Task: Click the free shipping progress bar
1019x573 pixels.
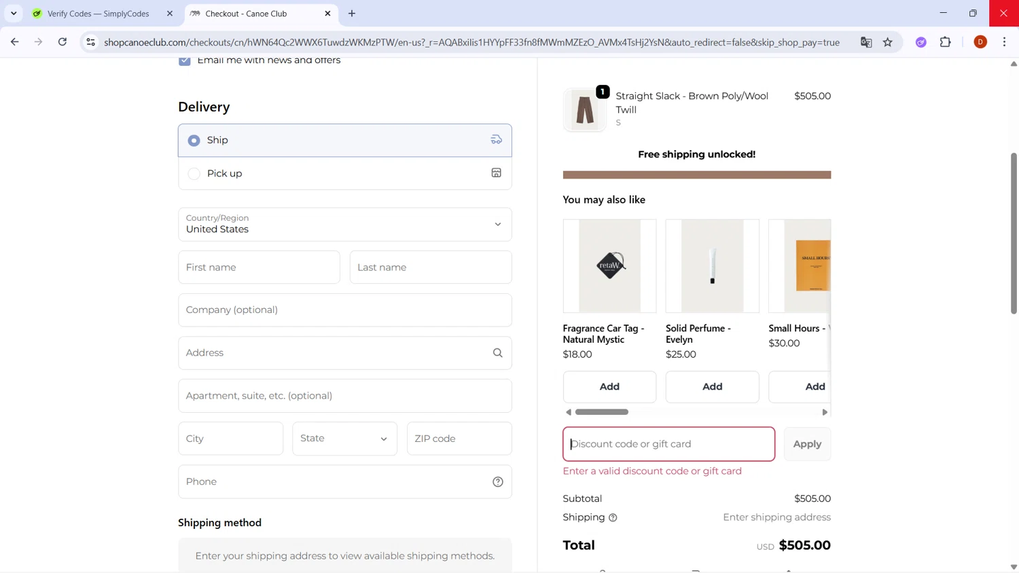Action: click(x=697, y=175)
